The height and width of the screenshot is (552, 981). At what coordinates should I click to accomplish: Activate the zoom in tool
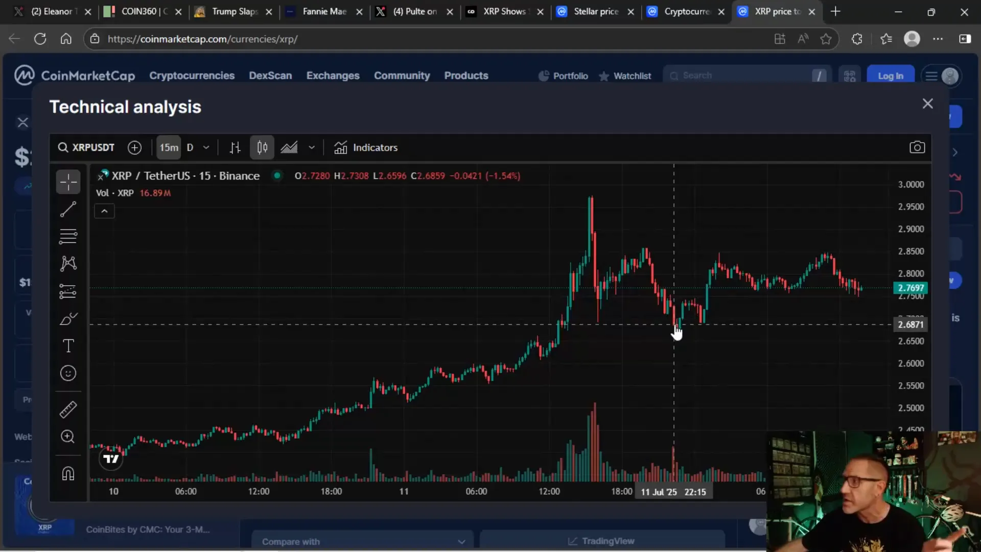68,436
